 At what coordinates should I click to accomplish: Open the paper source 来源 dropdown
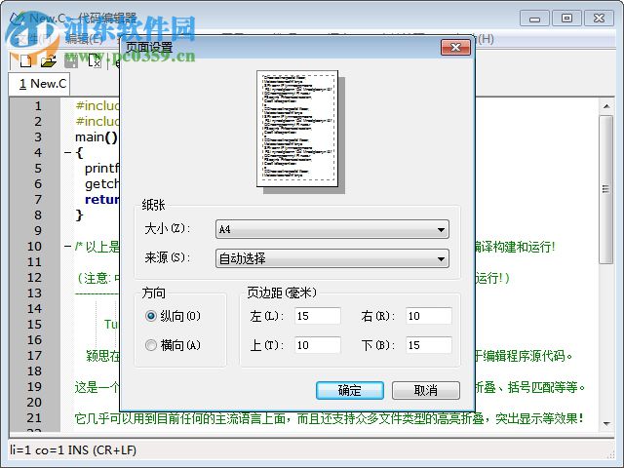332,258
